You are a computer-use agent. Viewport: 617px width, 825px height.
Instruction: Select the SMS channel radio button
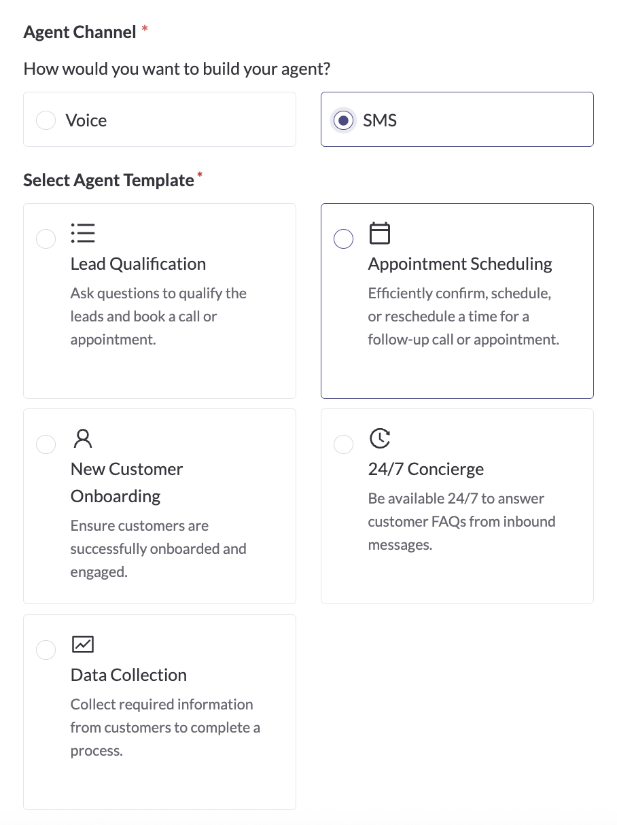tap(343, 120)
